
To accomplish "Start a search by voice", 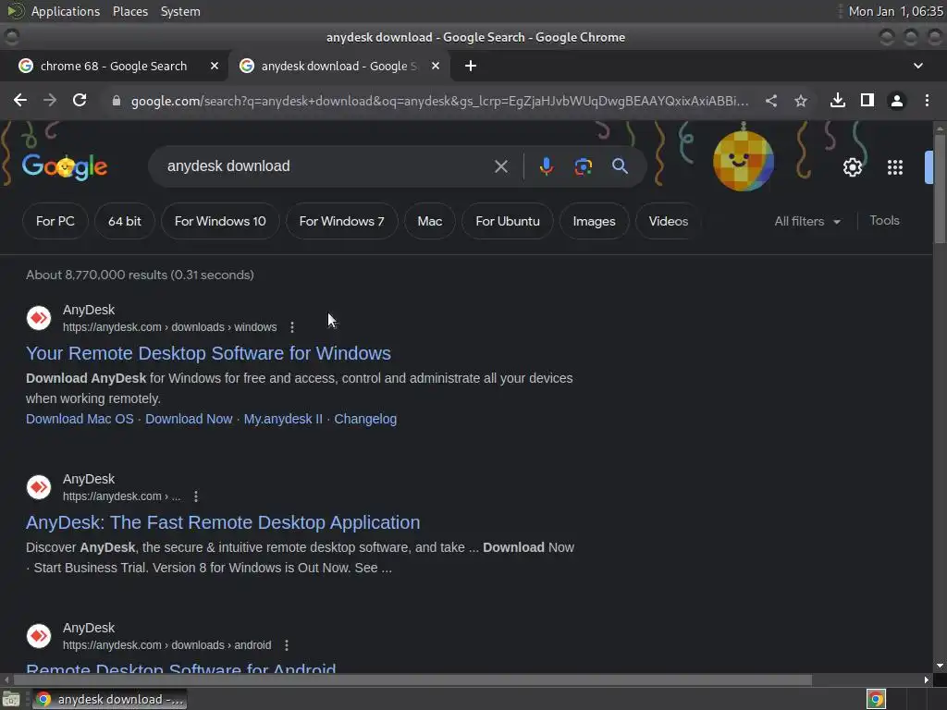I will [546, 166].
